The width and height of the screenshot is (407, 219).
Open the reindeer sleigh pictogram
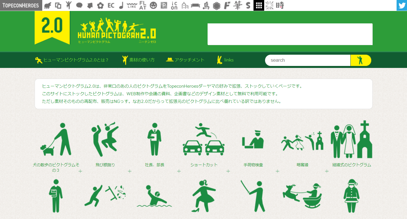(x=302, y=196)
